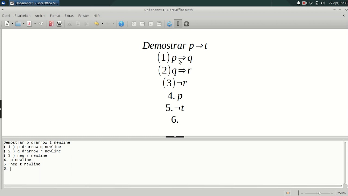The image size is (348, 196).
Task: Click the Print icon
Action: click(x=60, y=24)
